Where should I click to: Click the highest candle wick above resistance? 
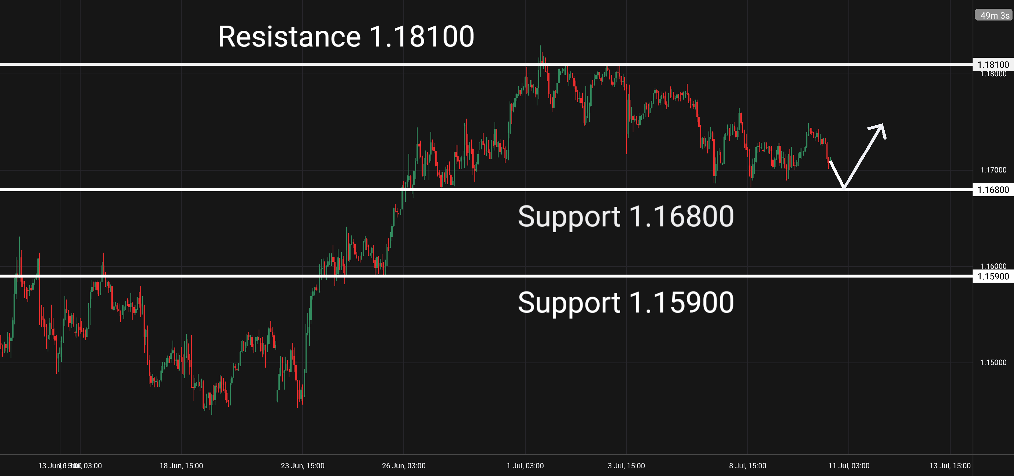(x=540, y=53)
